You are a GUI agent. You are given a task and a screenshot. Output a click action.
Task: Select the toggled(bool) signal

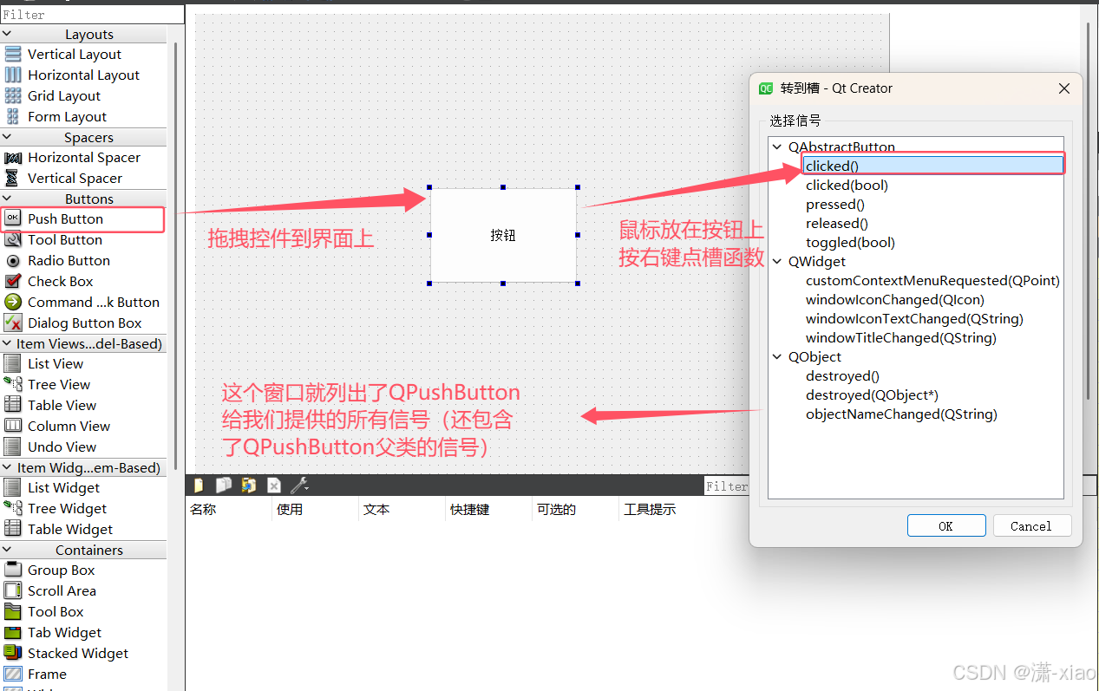[850, 242]
